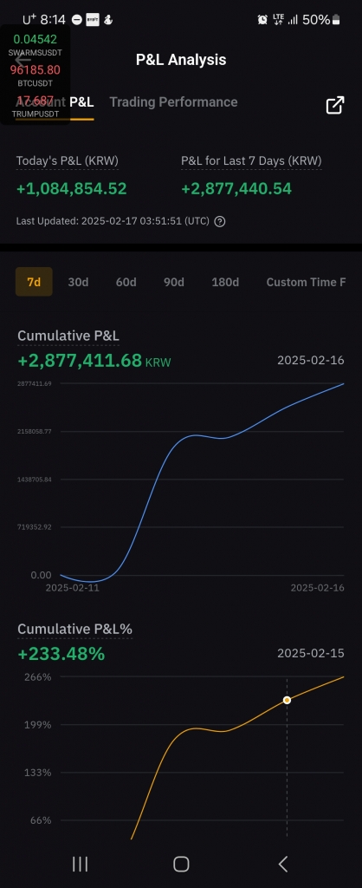
Task: Select the 7d time range
Action: tap(34, 282)
